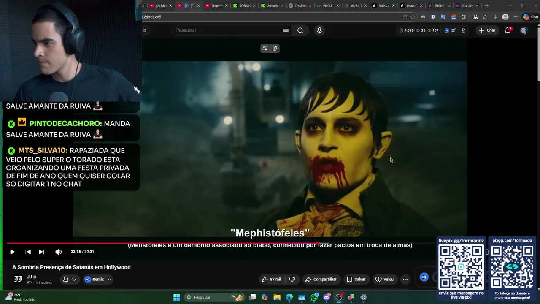Skip to next video in playlist
This screenshot has width=540, height=304.
41,252
